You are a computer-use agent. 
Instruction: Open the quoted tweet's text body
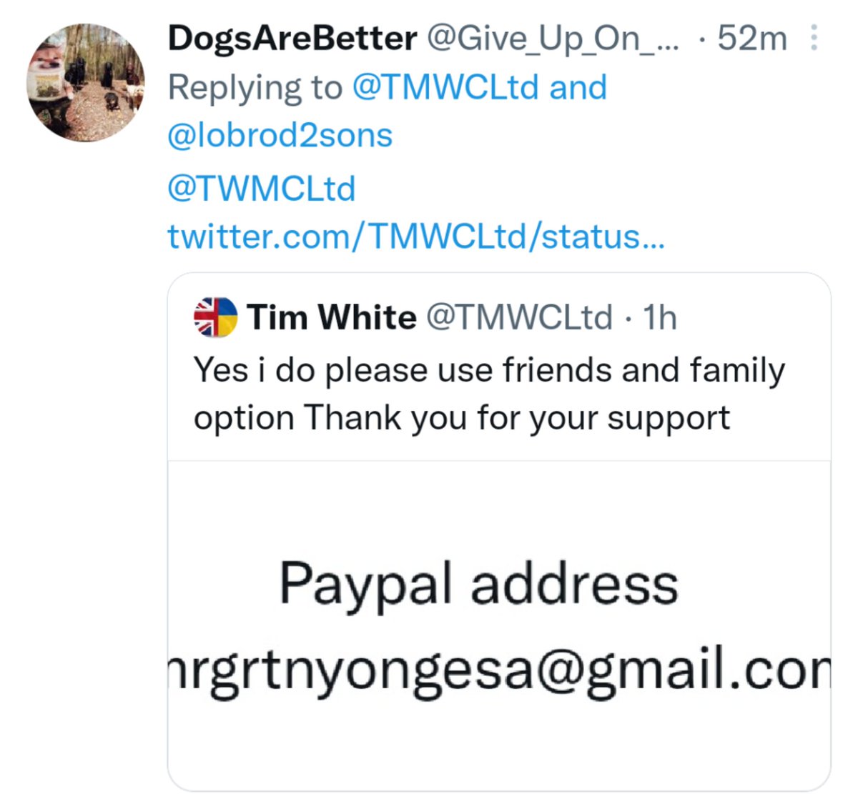490,394
